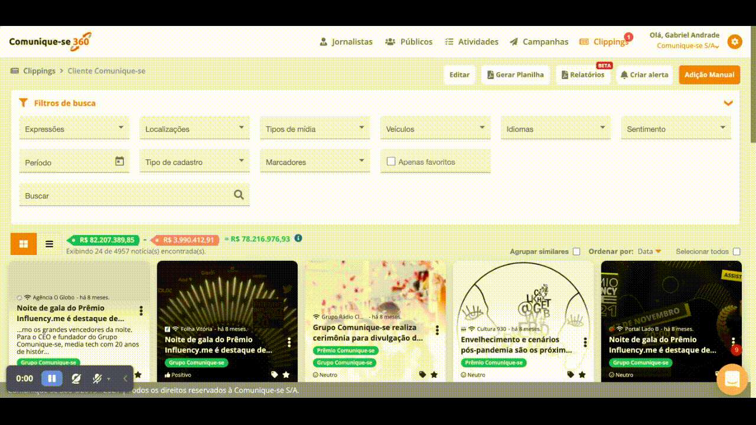Click the Editar button

[460, 75]
